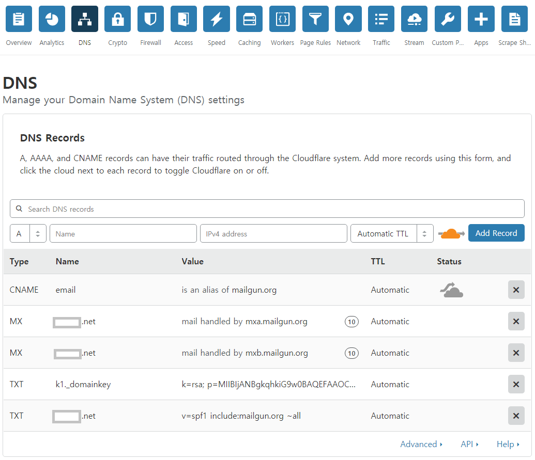Open the Custom Pages wrench icon
This screenshot has width=535, height=460.
click(x=448, y=19)
